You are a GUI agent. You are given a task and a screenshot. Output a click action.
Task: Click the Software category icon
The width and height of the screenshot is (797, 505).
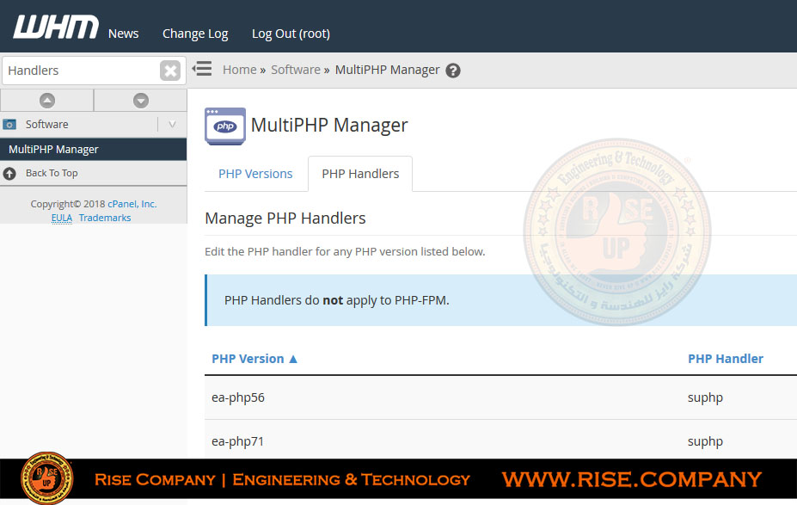click(9, 125)
